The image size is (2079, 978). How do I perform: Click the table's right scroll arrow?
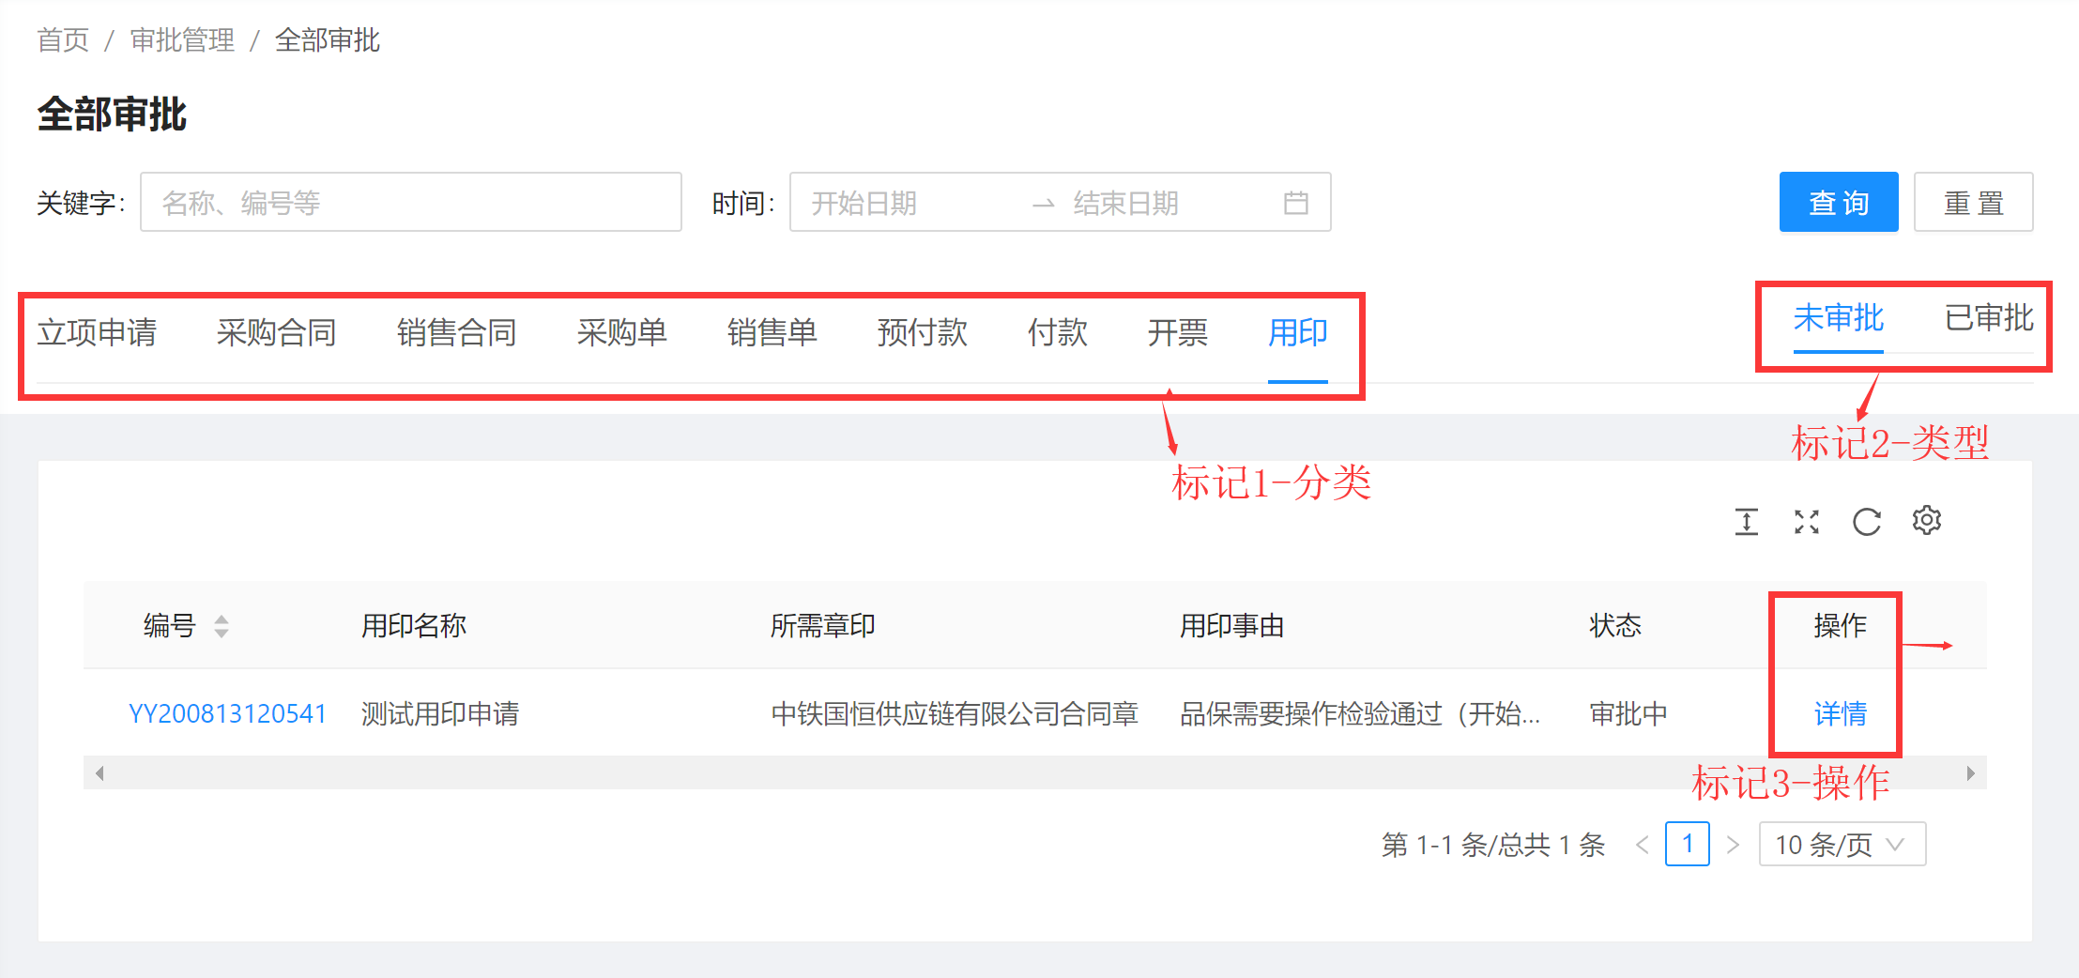coord(1970,773)
